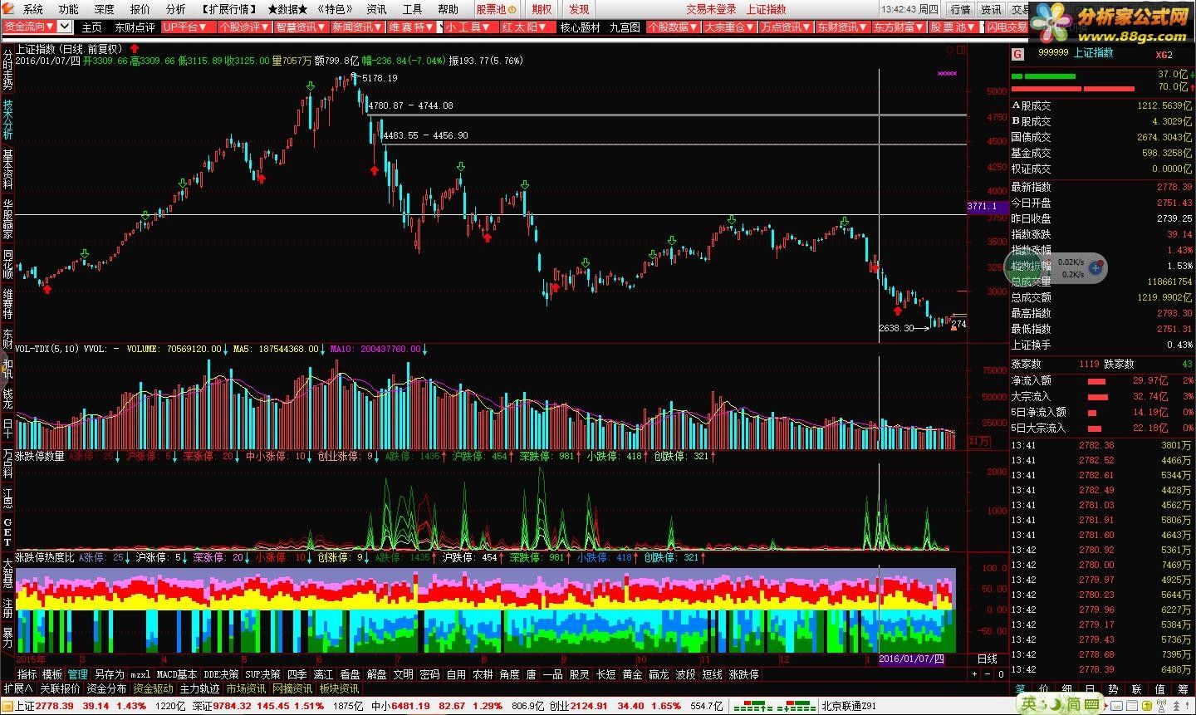Click red up arrow after 上证指数 chart title

(x=134, y=49)
